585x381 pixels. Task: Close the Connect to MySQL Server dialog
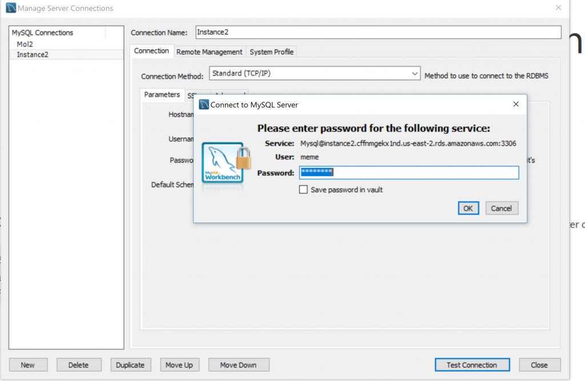pos(516,104)
